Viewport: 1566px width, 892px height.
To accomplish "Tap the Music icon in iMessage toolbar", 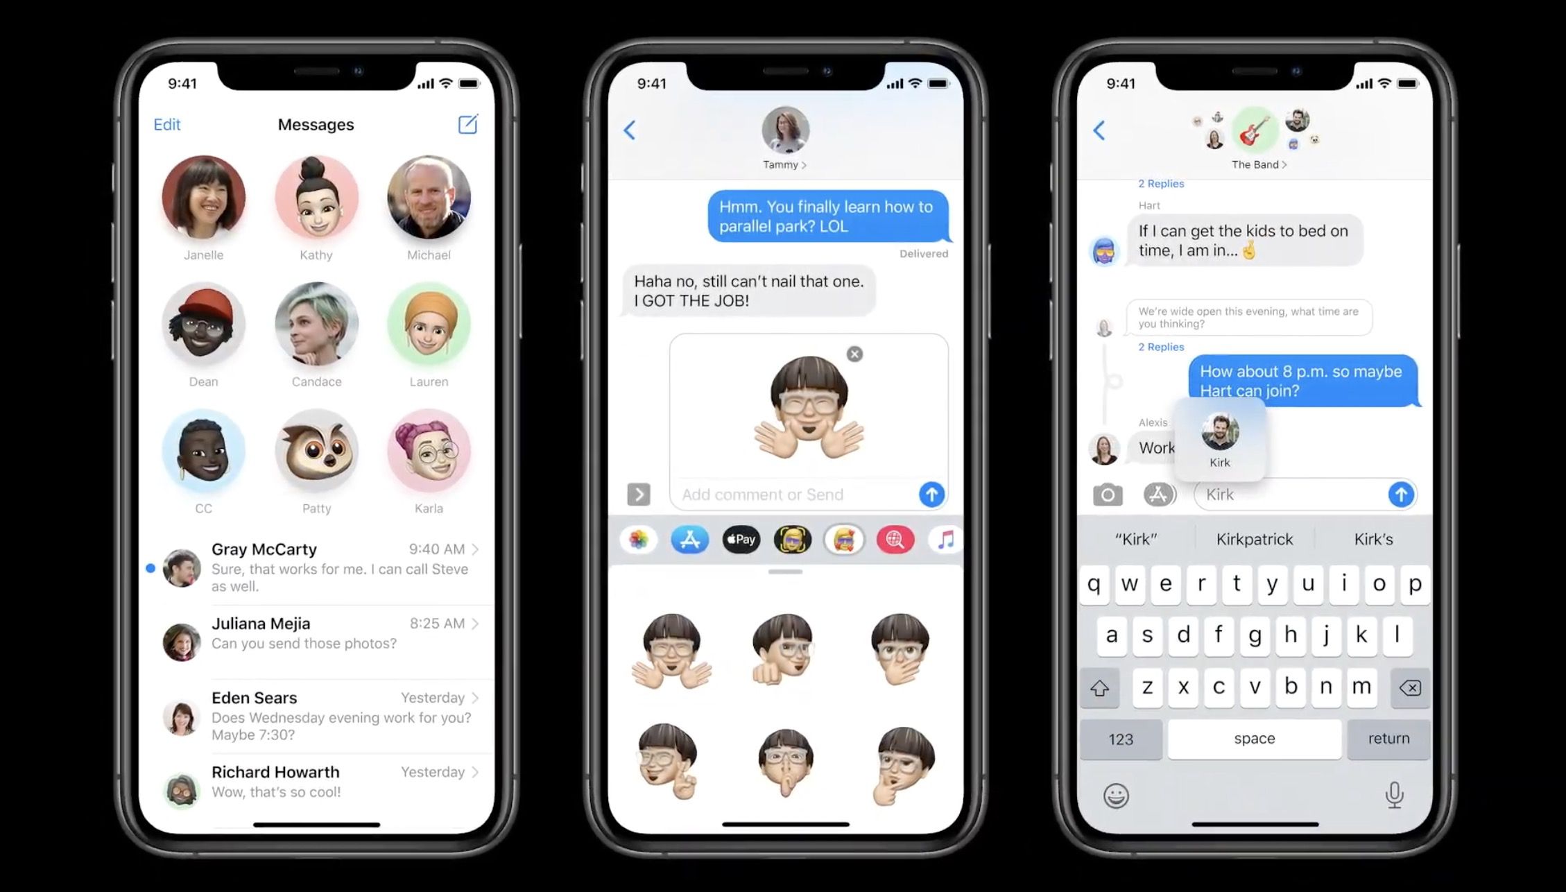I will pyautogui.click(x=943, y=539).
